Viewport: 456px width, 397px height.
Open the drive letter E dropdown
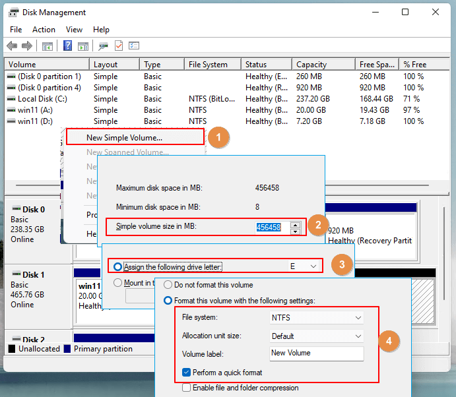pyautogui.click(x=313, y=266)
